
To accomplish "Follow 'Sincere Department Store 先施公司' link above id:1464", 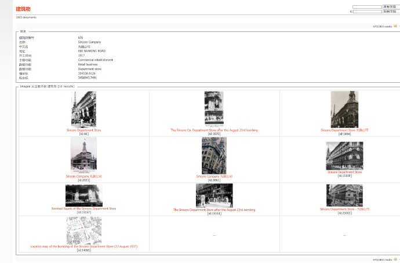I will (x=344, y=130).
